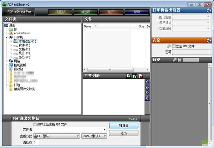Open the 文件名 dropdown arrow

pos(105,129)
